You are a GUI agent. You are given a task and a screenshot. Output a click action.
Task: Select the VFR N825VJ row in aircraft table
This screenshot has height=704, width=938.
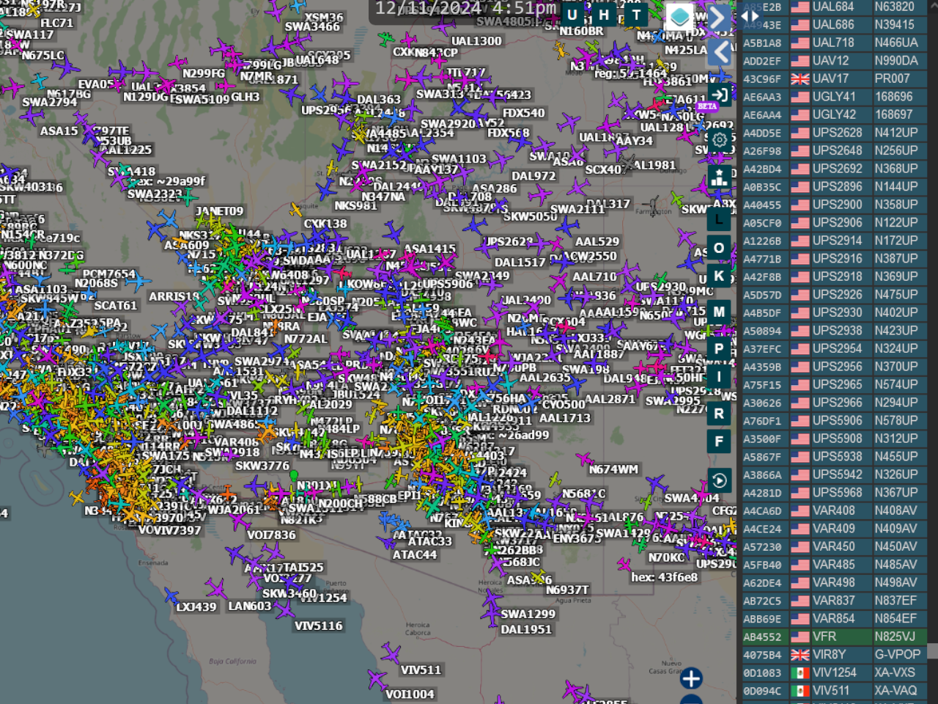click(834, 637)
